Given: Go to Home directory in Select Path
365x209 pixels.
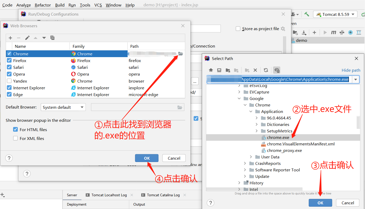Looking at the screenshot, I should (x=211, y=70).
